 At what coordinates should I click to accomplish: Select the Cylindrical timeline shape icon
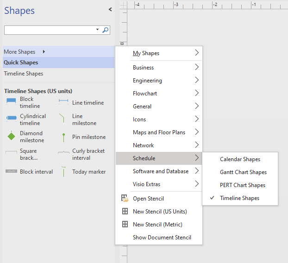[11, 118]
